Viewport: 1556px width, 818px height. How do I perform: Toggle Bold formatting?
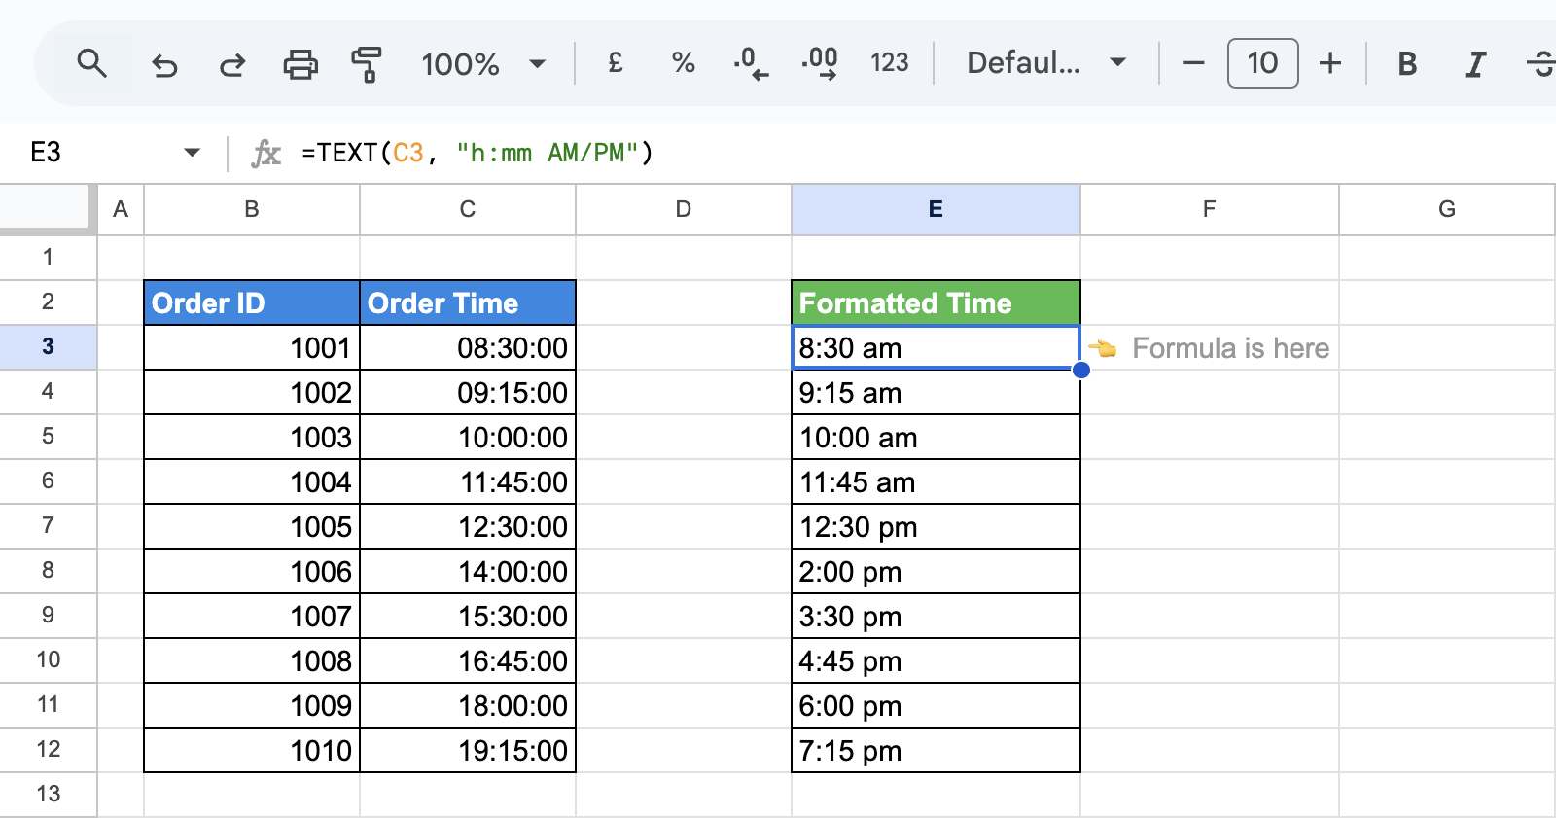(1406, 64)
